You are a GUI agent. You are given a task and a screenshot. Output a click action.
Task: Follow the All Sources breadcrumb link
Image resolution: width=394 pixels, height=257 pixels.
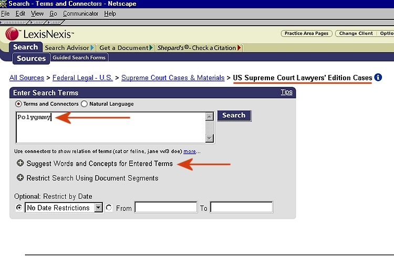click(27, 78)
